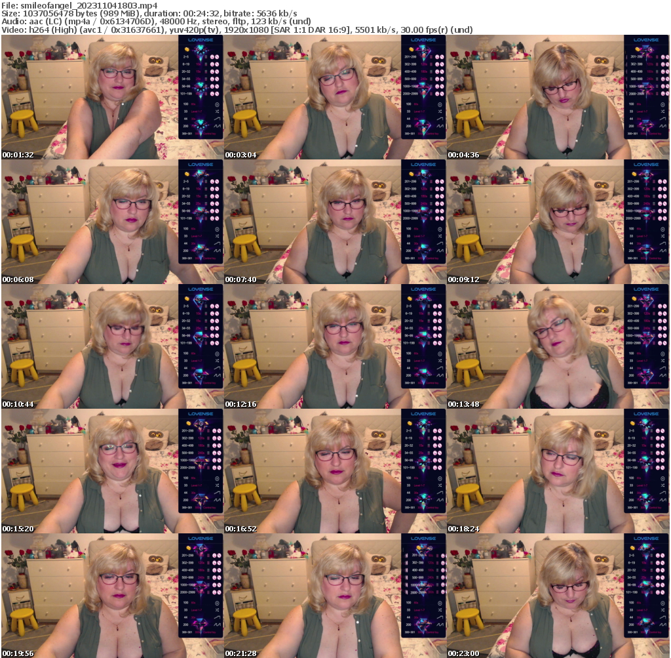
Task: Select the rising line pattern icon
Action: (x=216, y=119)
